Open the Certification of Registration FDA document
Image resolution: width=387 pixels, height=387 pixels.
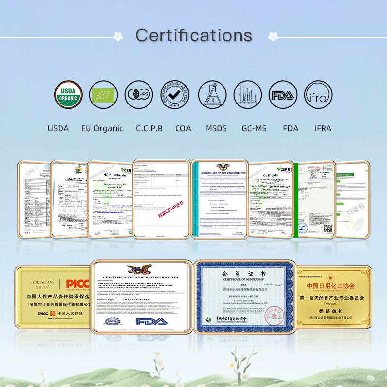click(142, 297)
